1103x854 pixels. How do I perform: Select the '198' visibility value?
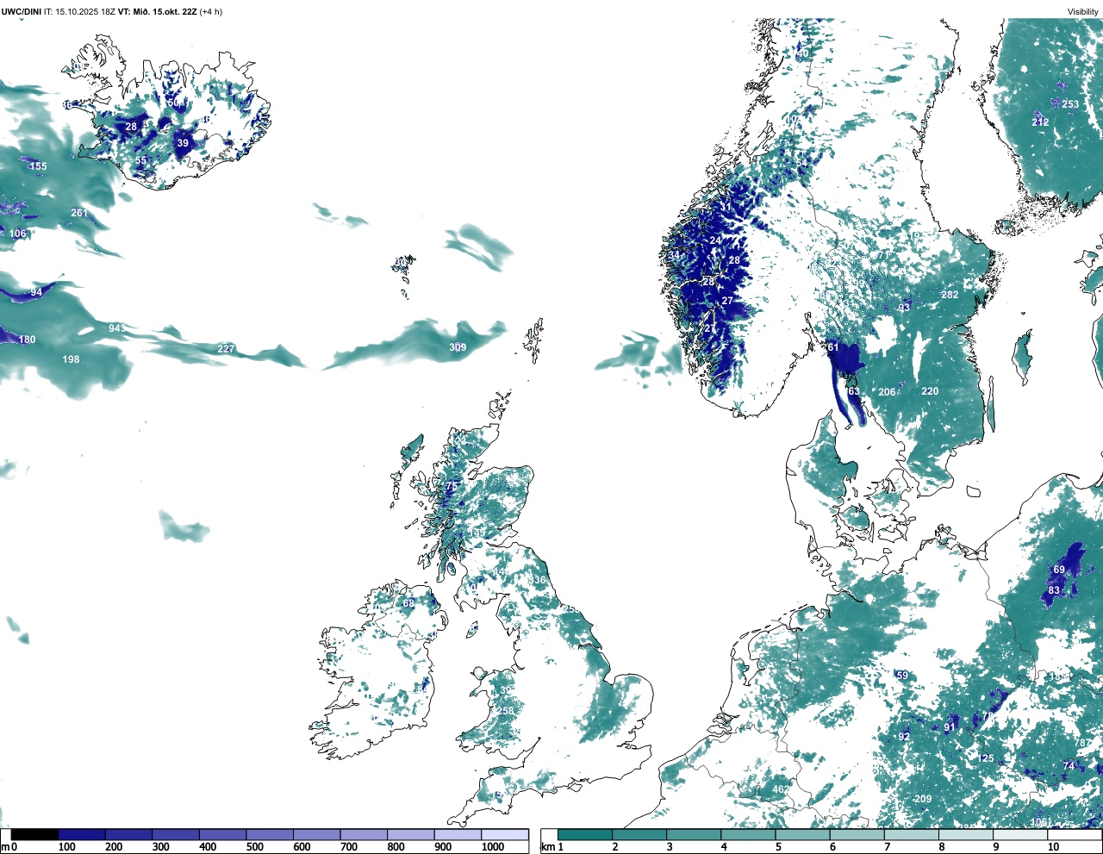[71, 359]
